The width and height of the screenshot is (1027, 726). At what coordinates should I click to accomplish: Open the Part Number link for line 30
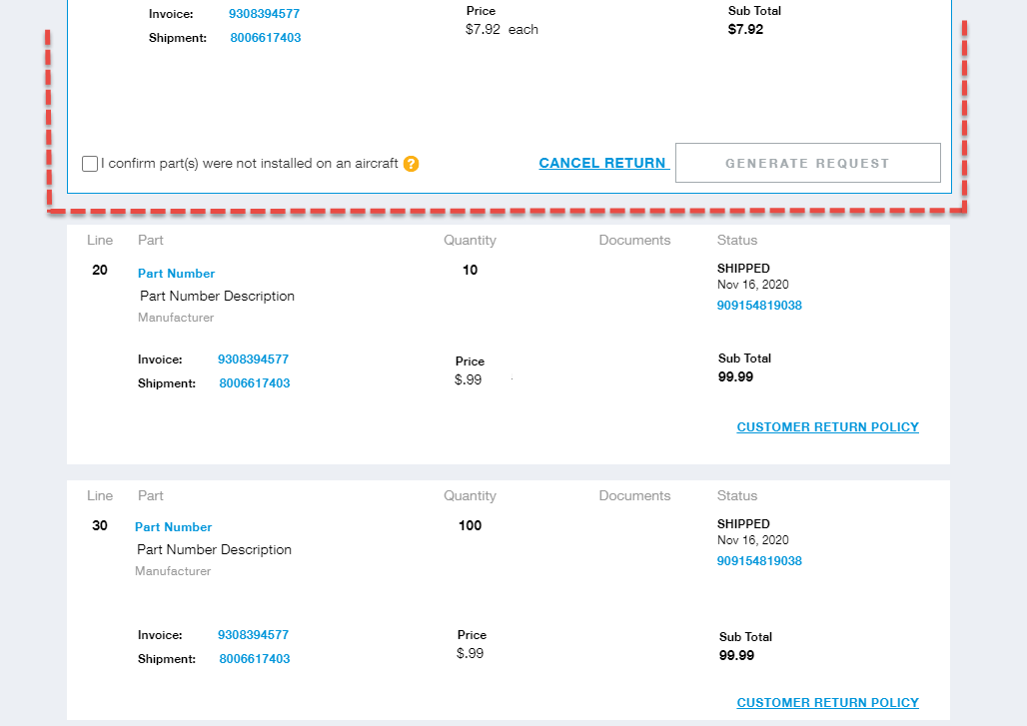pyautogui.click(x=174, y=527)
